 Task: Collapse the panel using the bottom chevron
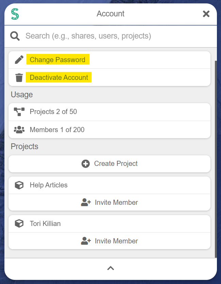(111, 268)
